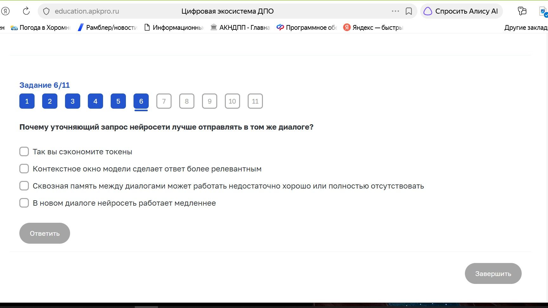The height and width of the screenshot is (308, 548).
Task: Click the Завершить button
Action: pos(493,273)
